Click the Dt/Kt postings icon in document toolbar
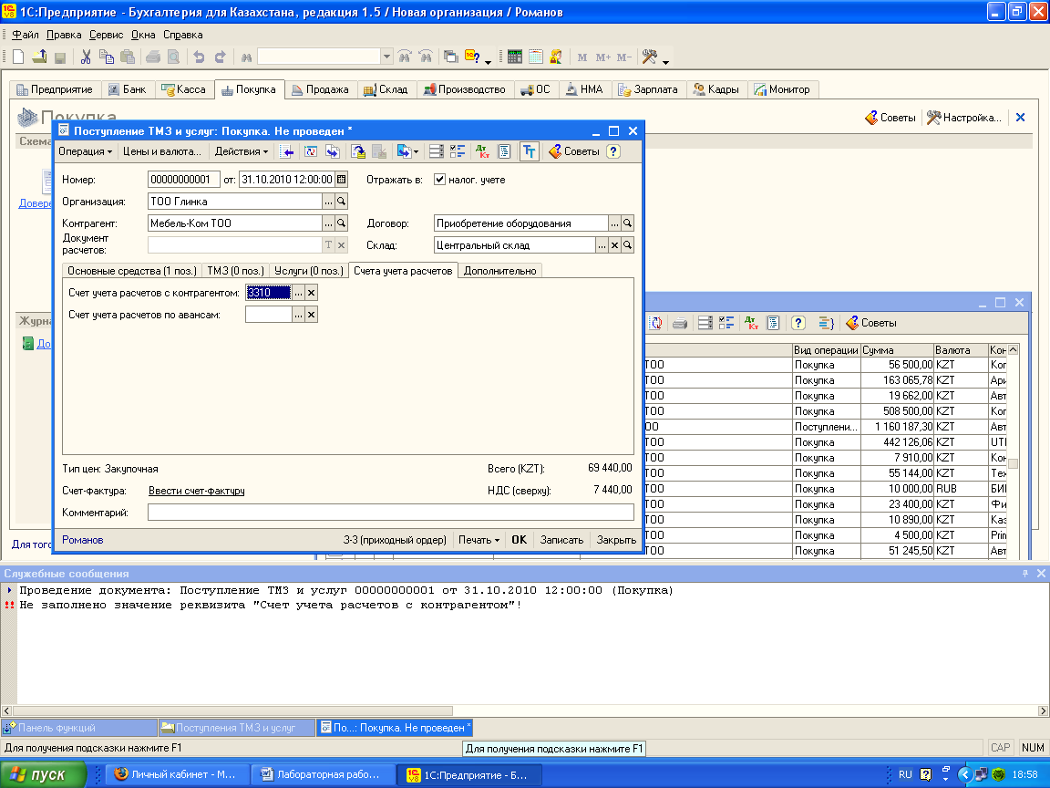The width and height of the screenshot is (1050, 788). 483,151
